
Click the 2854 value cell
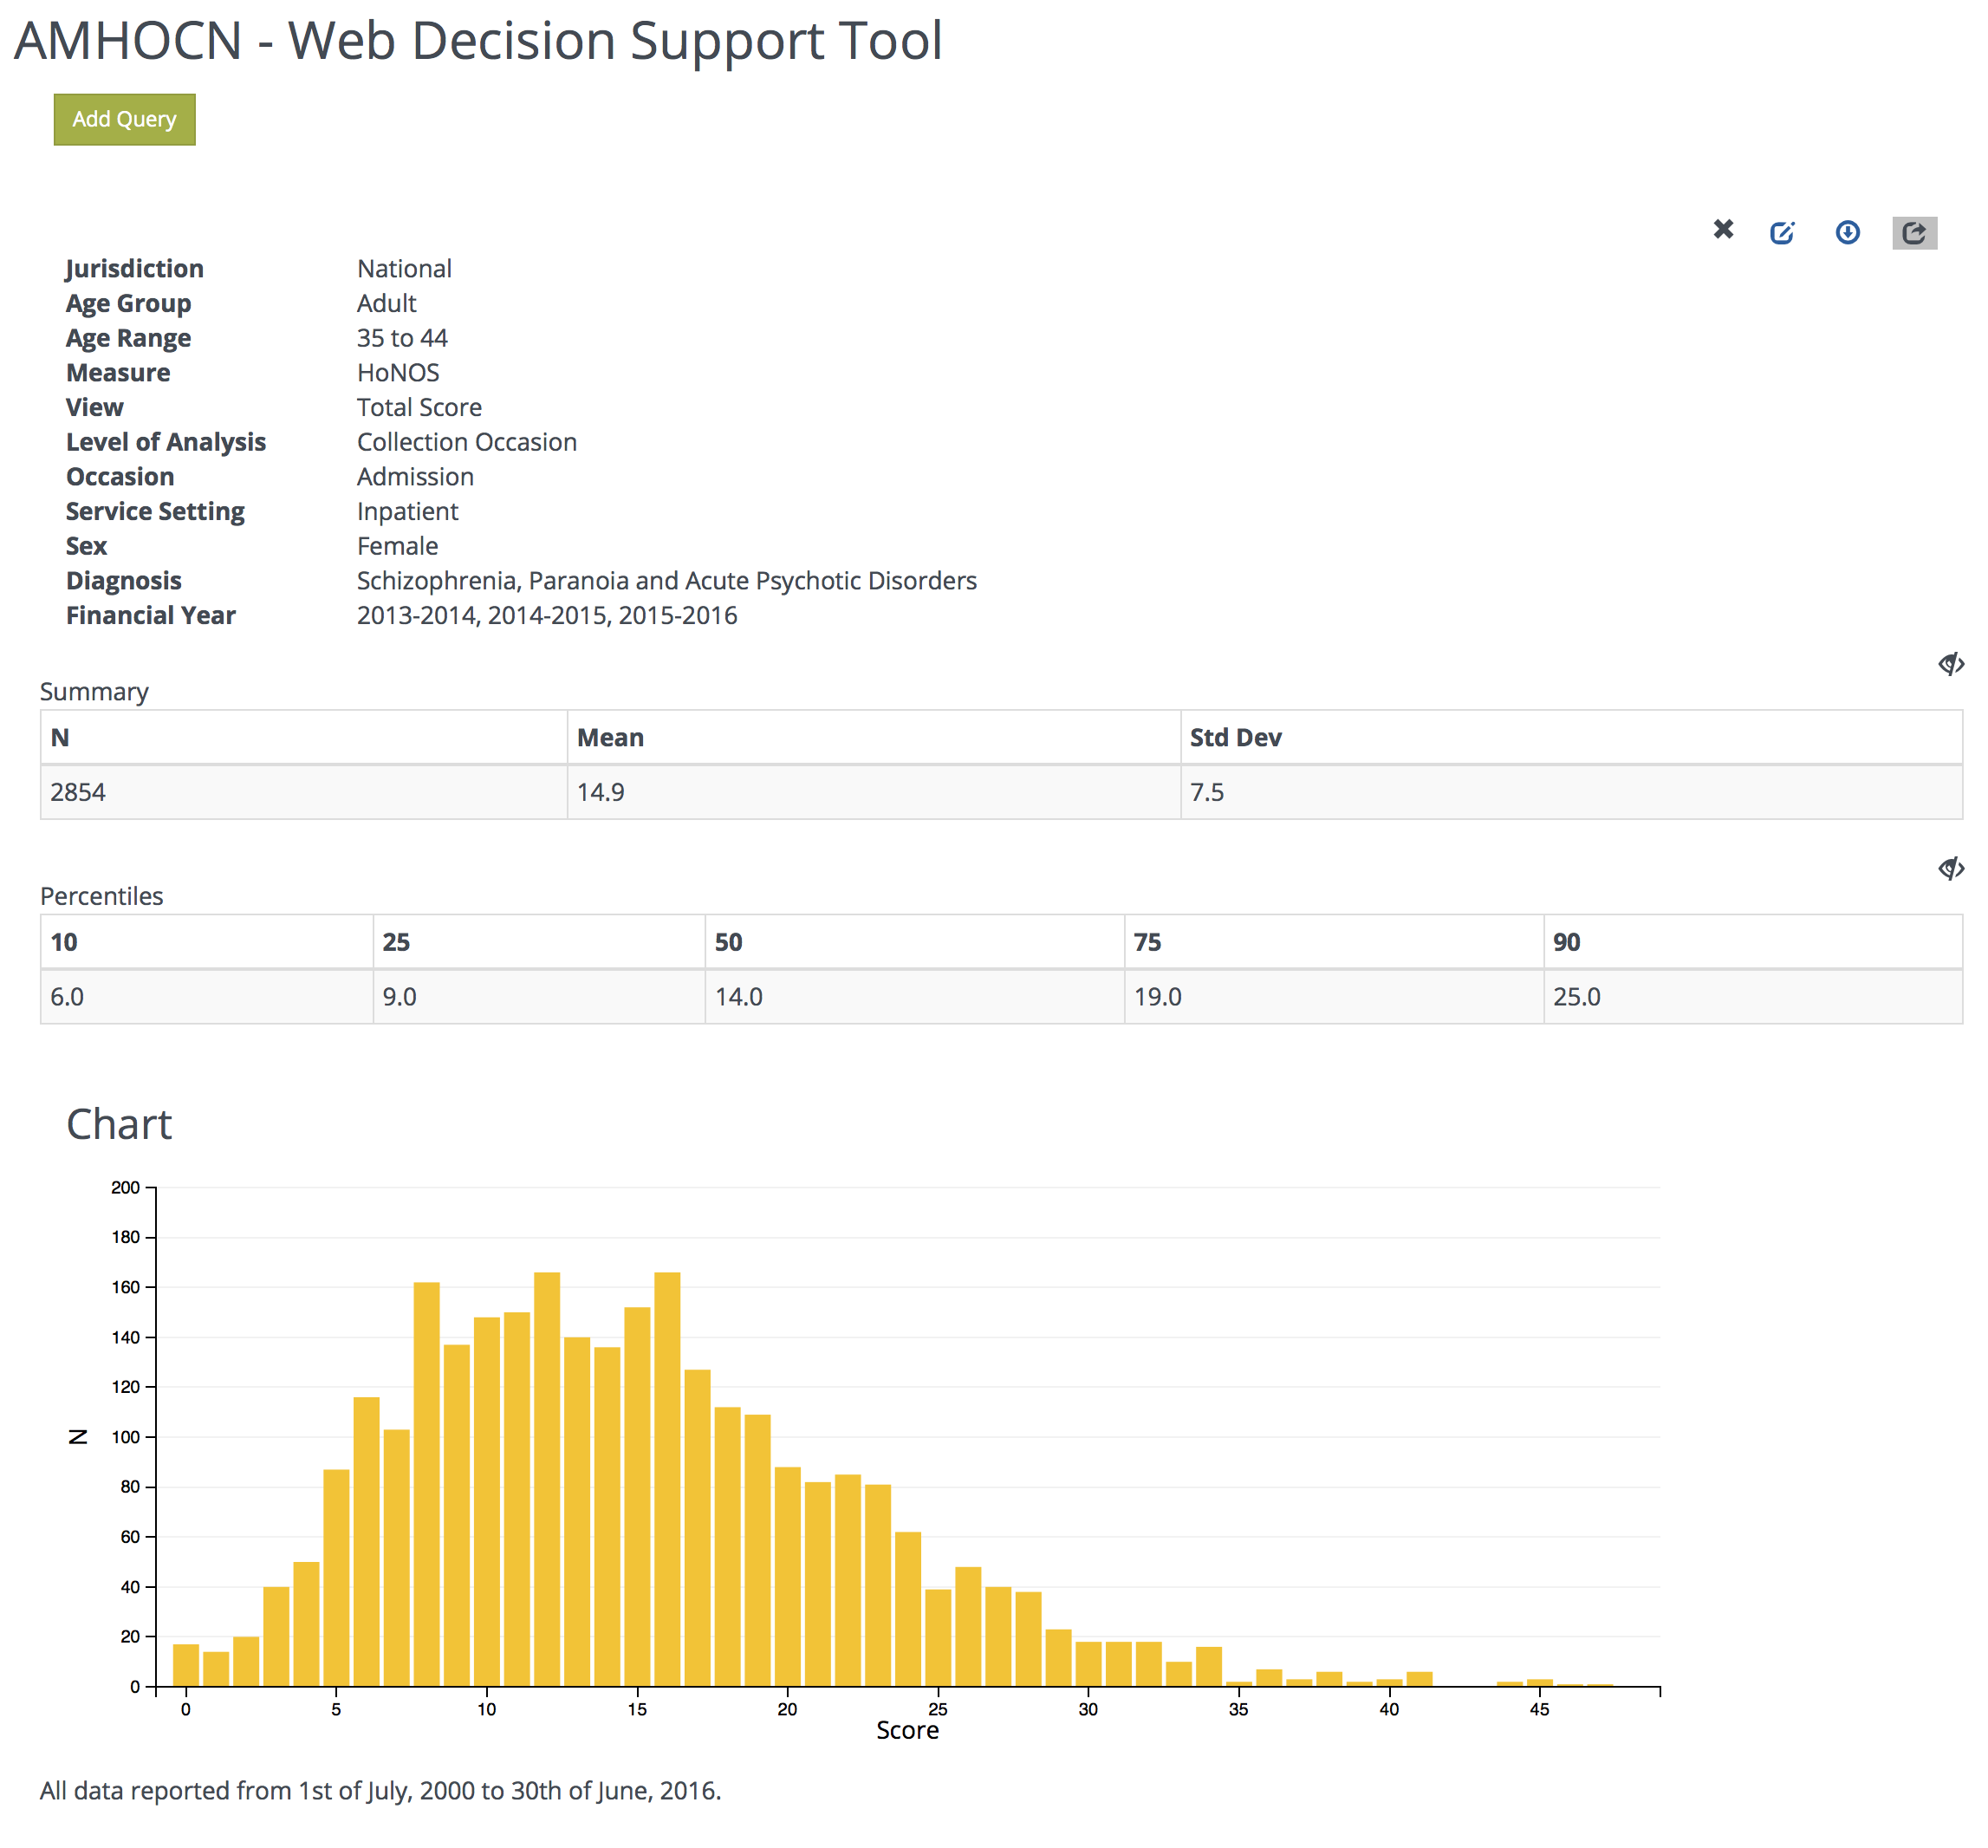(x=78, y=793)
